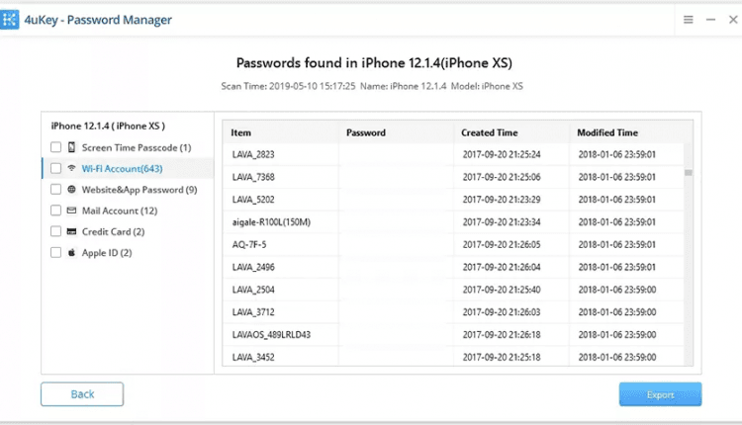742x425 pixels.
Task: Click the 4uKey app logo icon
Action: tap(14, 20)
